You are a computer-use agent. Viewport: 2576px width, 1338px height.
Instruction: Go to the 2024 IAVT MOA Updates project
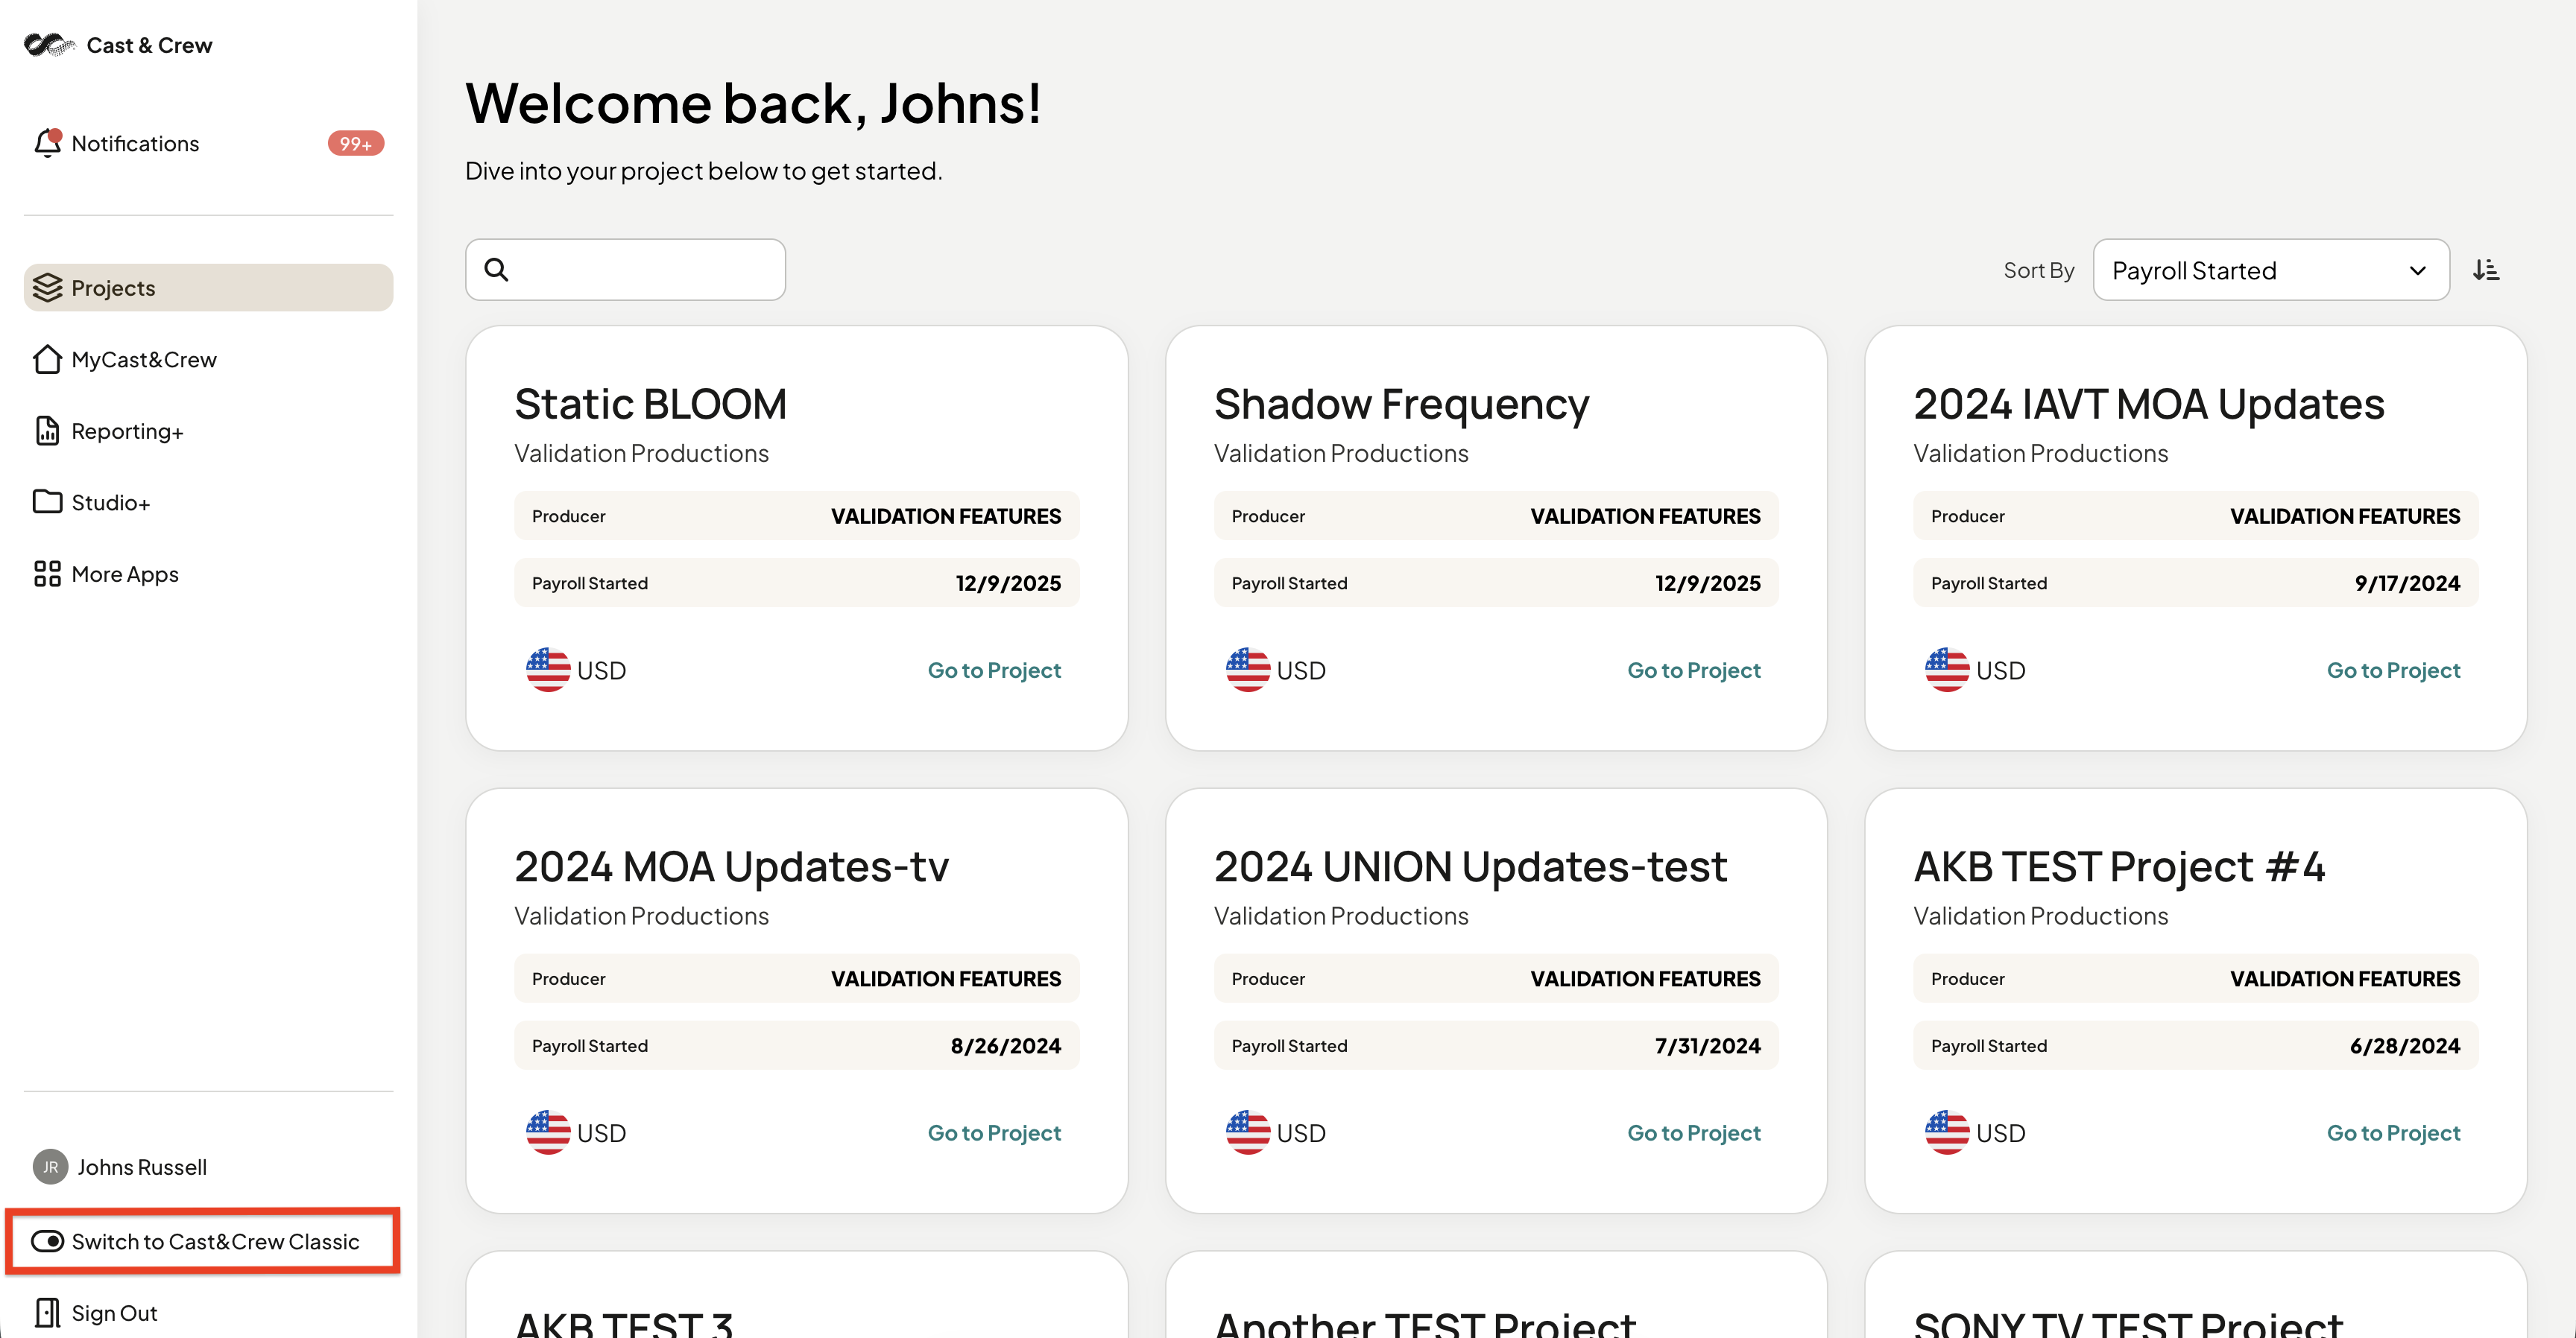tap(2393, 670)
